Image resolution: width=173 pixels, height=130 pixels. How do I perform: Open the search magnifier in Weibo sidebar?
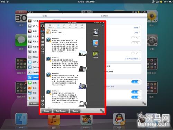[x=43, y=49]
